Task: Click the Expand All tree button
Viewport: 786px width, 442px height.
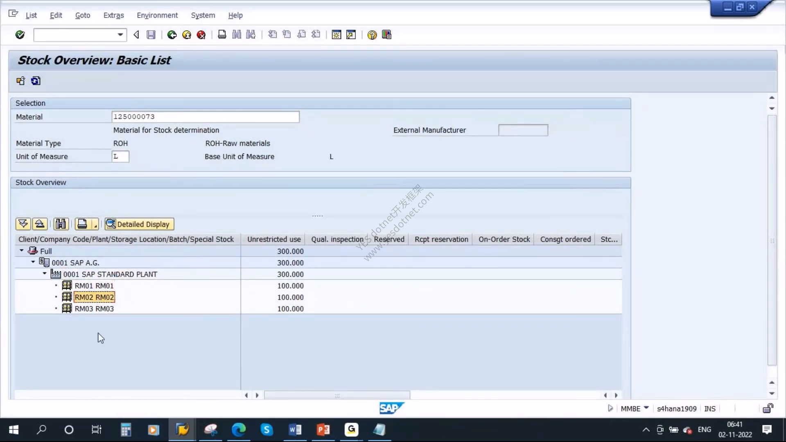Action: [23, 224]
